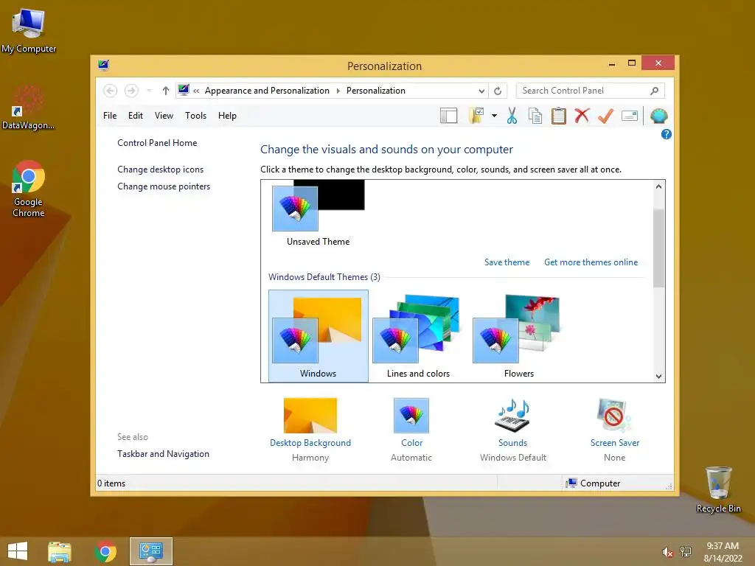Select the Flowers theme
This screenshot has width=755, height=566.
(518, 336)
